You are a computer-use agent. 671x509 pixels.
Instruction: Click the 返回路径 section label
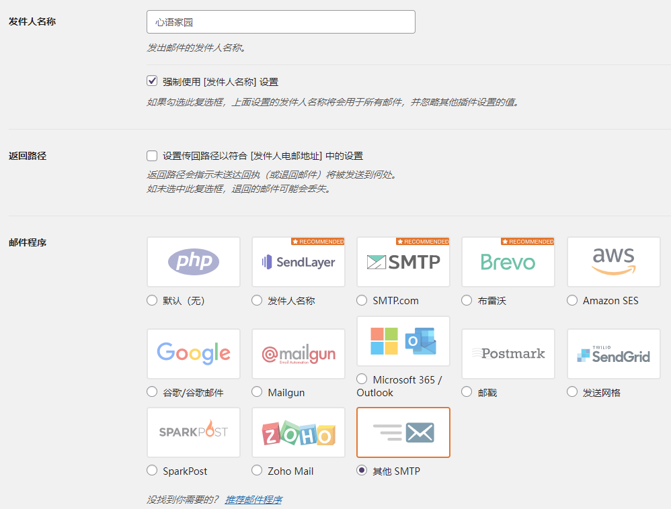[x=28, y=156]
